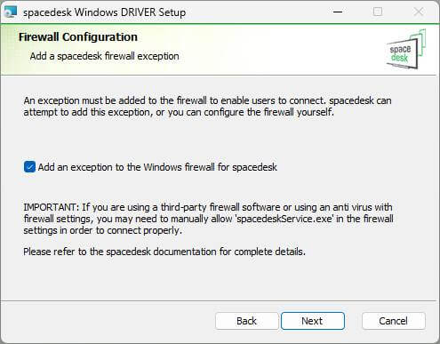
Task: Click the "spacedesk documentation" reference sentence
Action: (x=164, y=252)
